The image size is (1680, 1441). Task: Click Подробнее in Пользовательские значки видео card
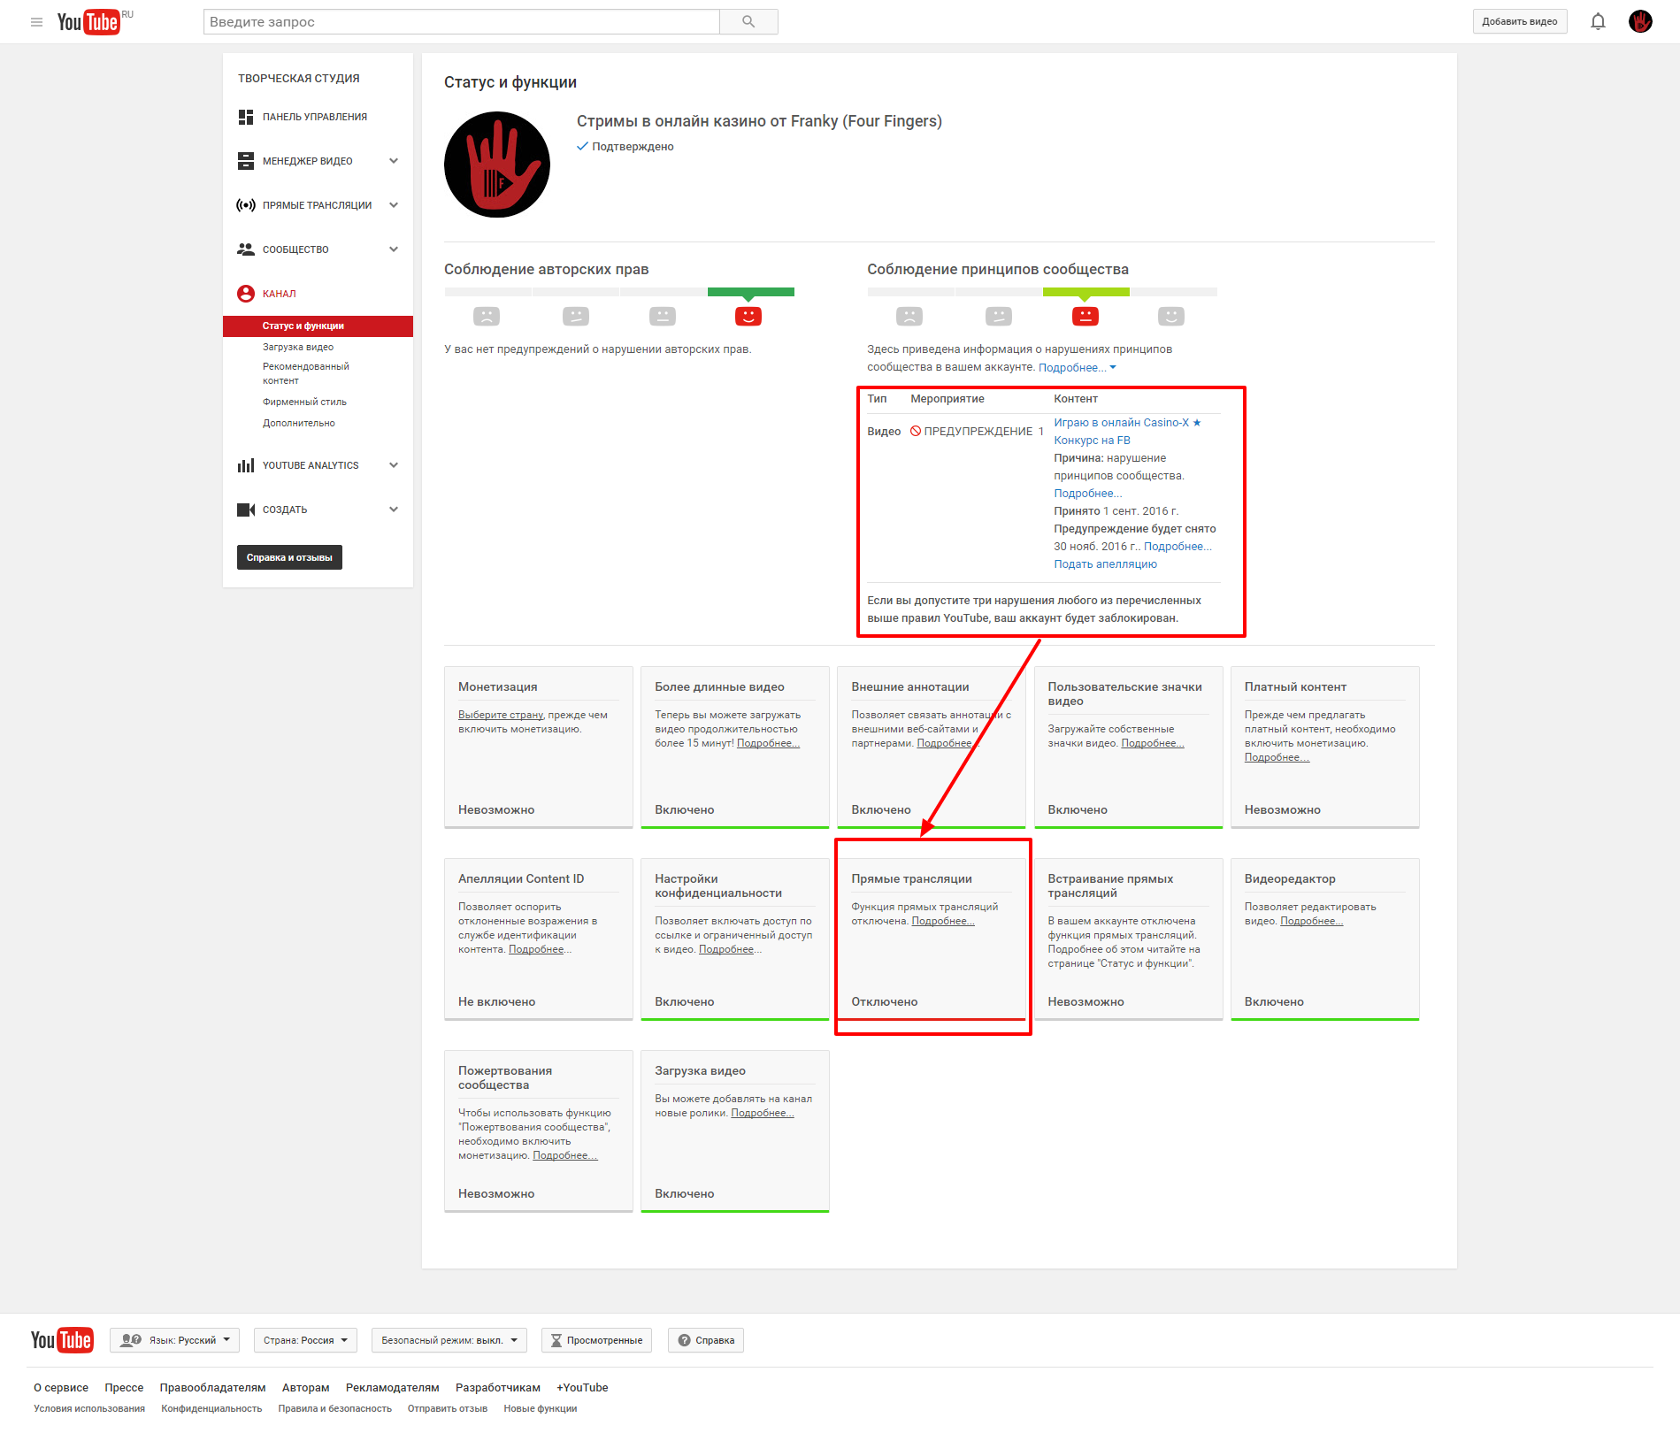pos(1153,744)
